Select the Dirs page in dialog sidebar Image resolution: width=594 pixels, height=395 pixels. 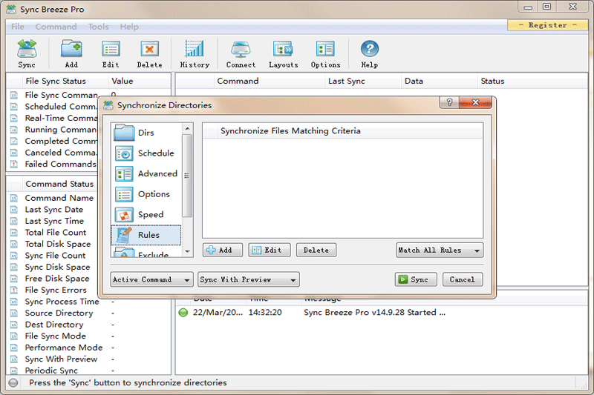click(146, 133)
